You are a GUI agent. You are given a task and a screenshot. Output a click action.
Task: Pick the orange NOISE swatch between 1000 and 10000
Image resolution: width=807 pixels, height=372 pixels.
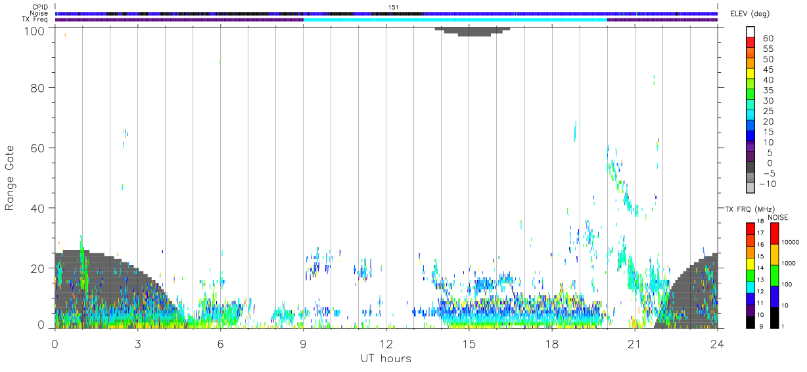click(774, 255)
